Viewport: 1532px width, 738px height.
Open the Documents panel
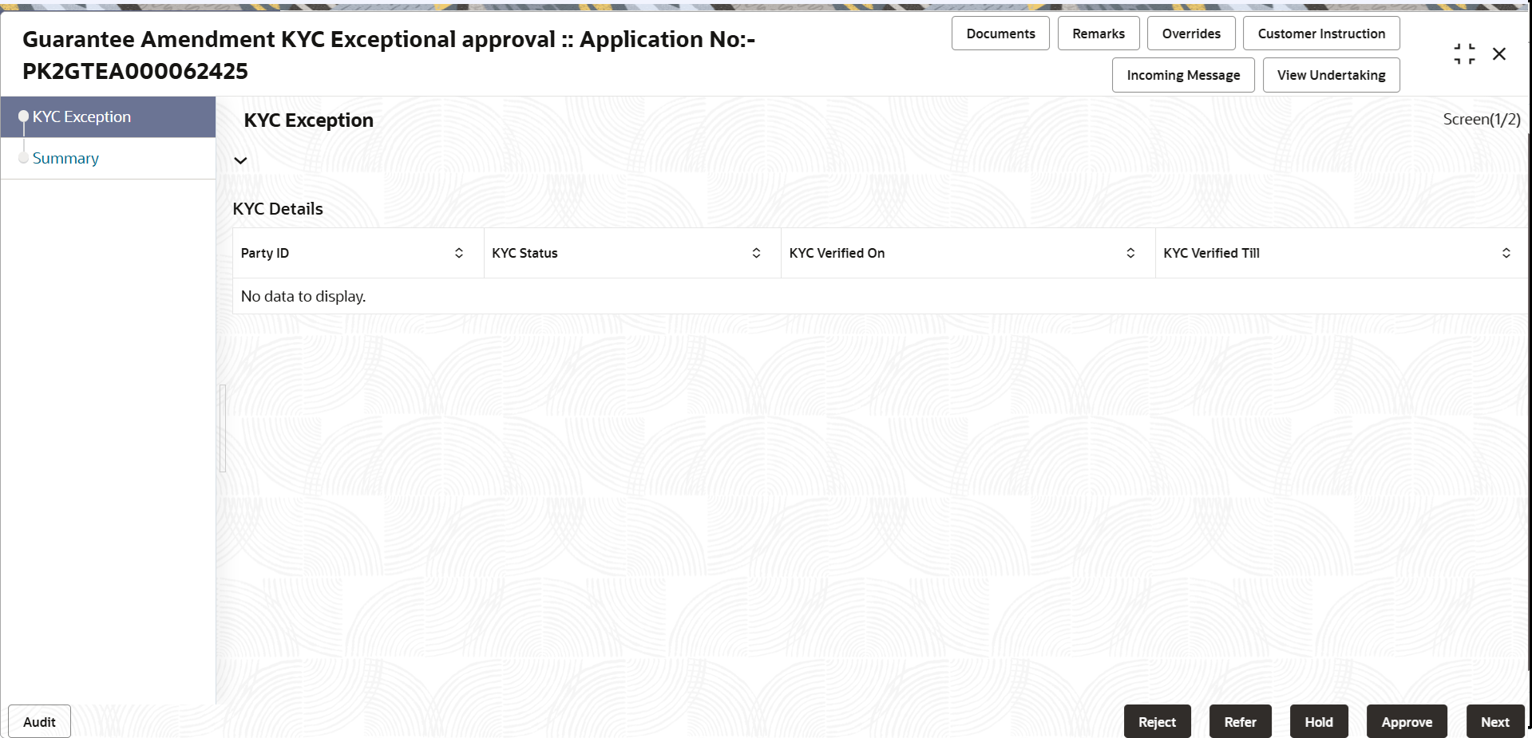[1000, 33]
